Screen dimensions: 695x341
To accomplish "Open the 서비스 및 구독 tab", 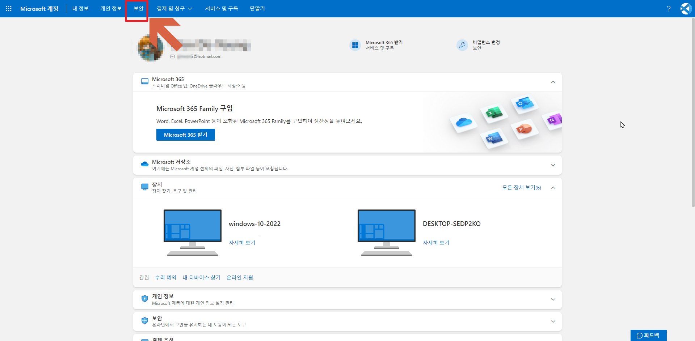I will (222, 9).
